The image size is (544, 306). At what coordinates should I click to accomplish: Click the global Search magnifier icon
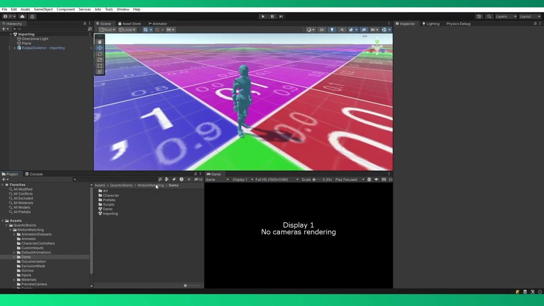point(489,17)
